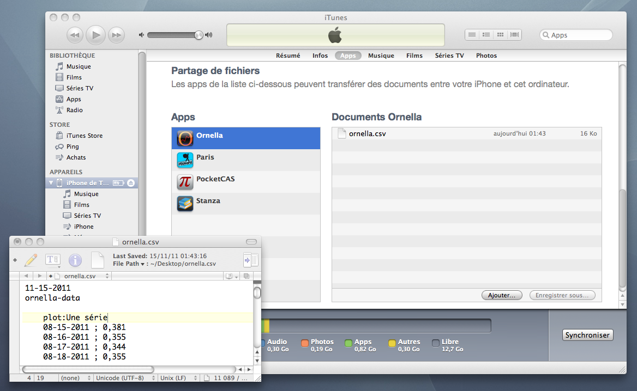This screenshot has height=391, width=637.
Task: Open the File Path dropdown
Action: pos(129,264)
